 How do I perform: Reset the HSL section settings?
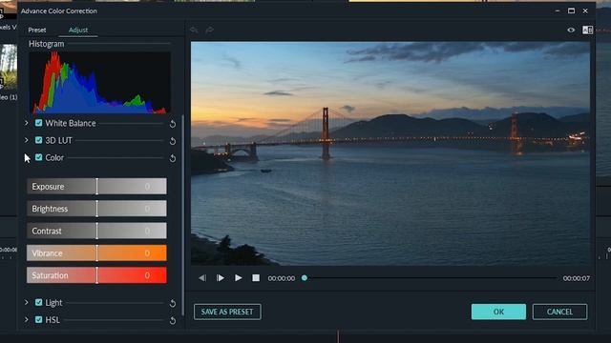point(173,320)
